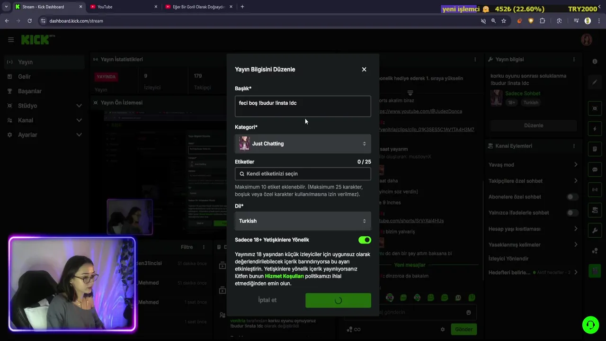This screenshot has width=606, height=341.
Task: Open the chat panel three-dot menu
Action: click(475, 60)
